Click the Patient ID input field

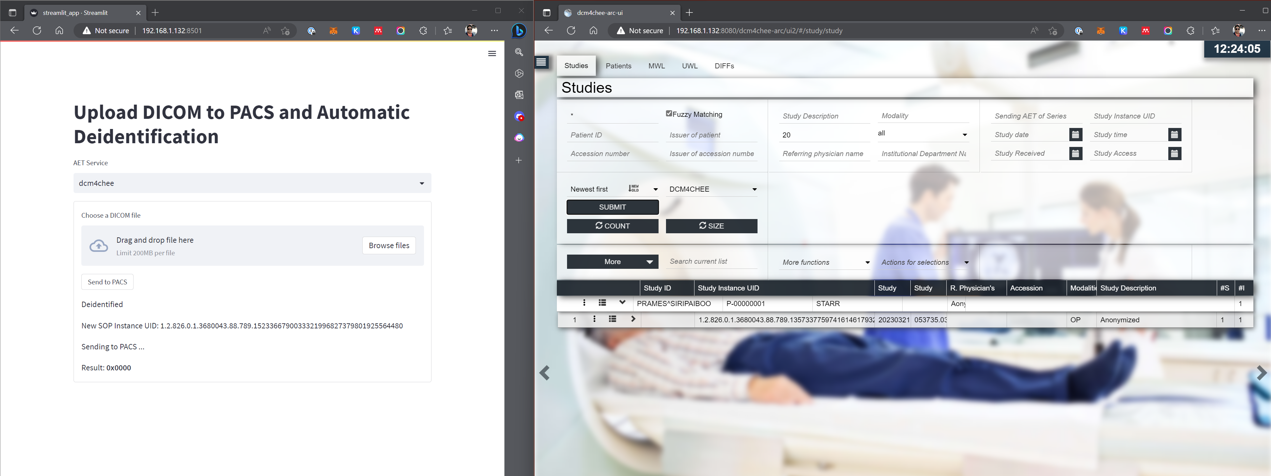pos(612,135)
